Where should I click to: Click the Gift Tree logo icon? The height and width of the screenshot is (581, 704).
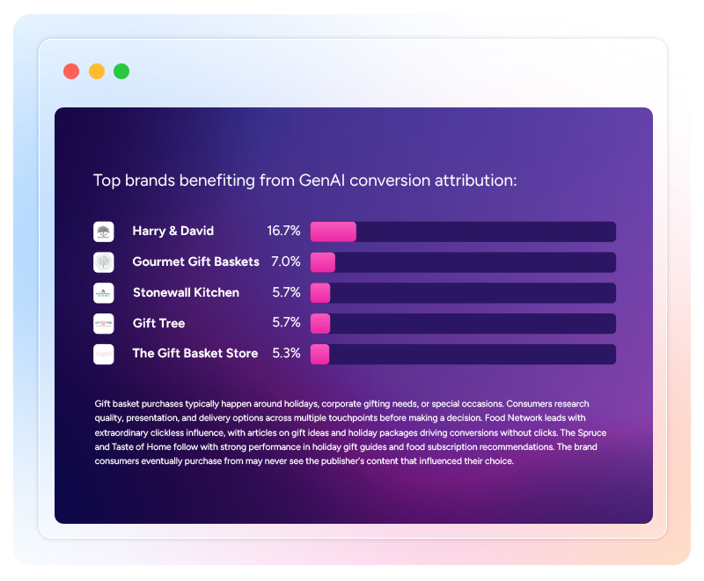pyautogui.click(x=104, y=323)
